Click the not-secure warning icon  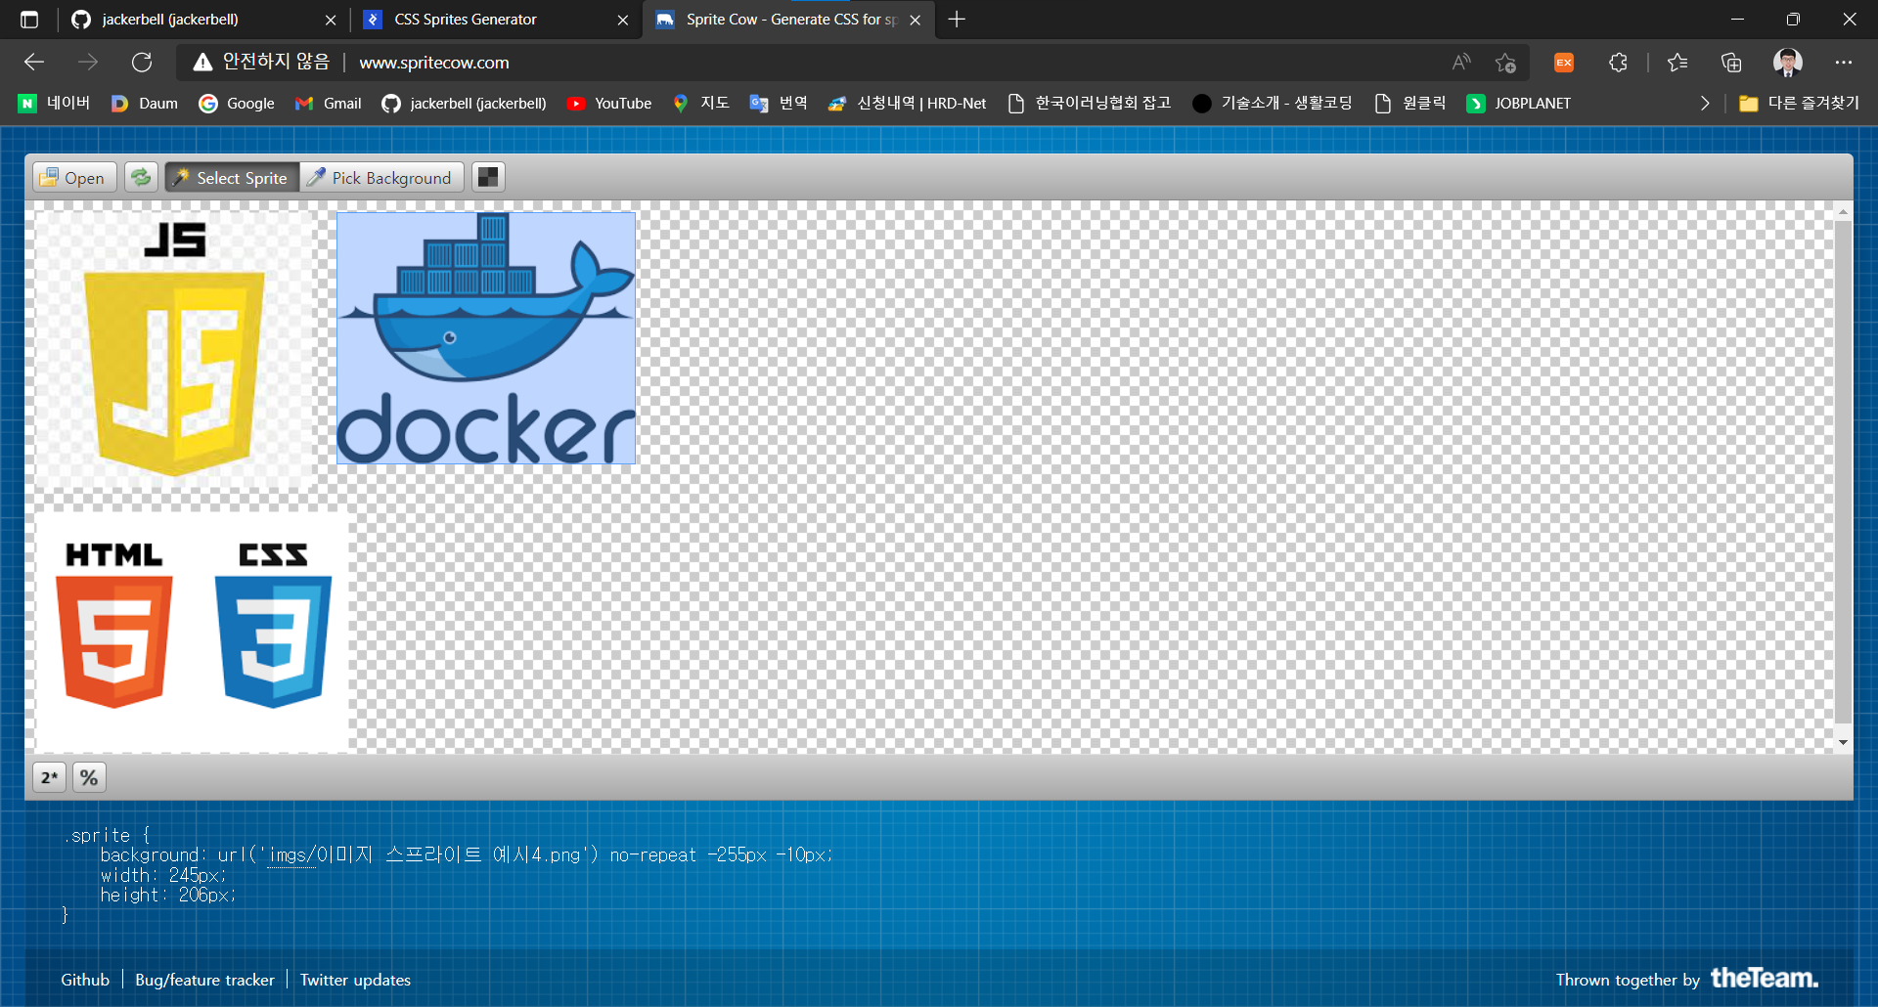click(x=202, y=63)
